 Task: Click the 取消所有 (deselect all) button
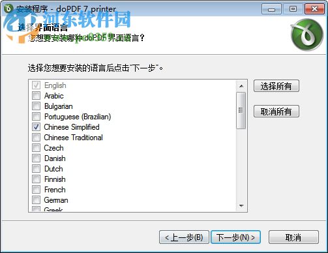(x=276, y=112)
